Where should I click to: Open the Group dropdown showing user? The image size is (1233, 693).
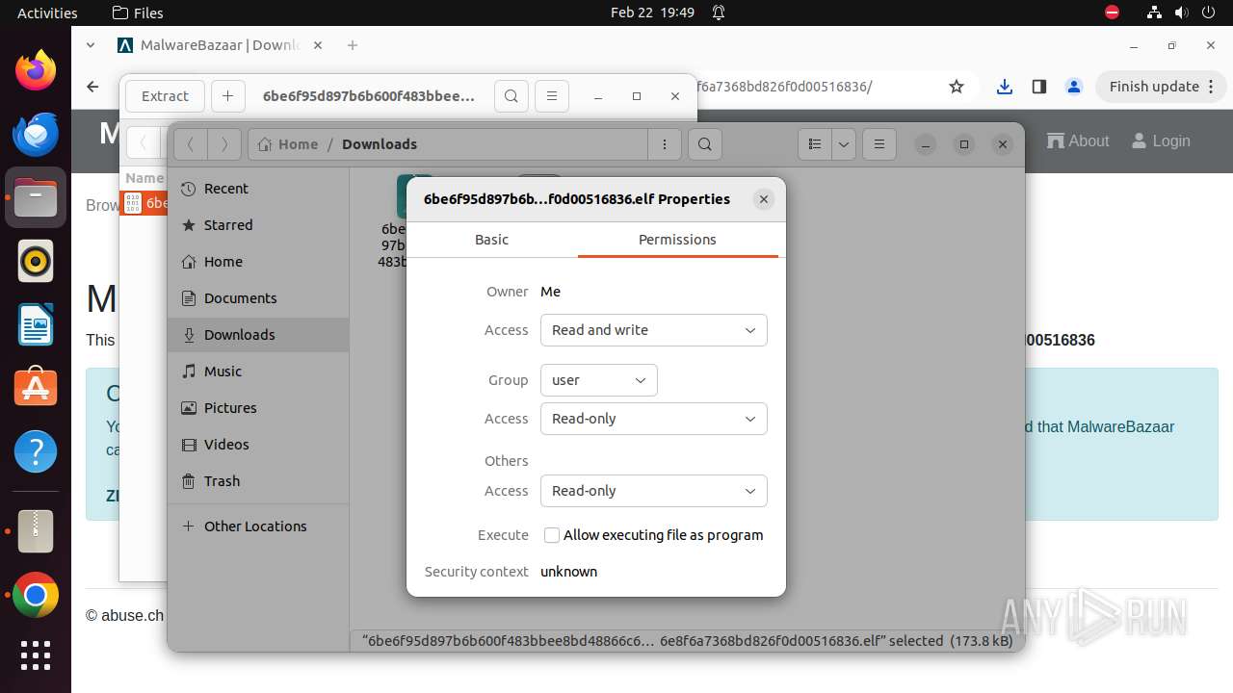coord(598,380)
